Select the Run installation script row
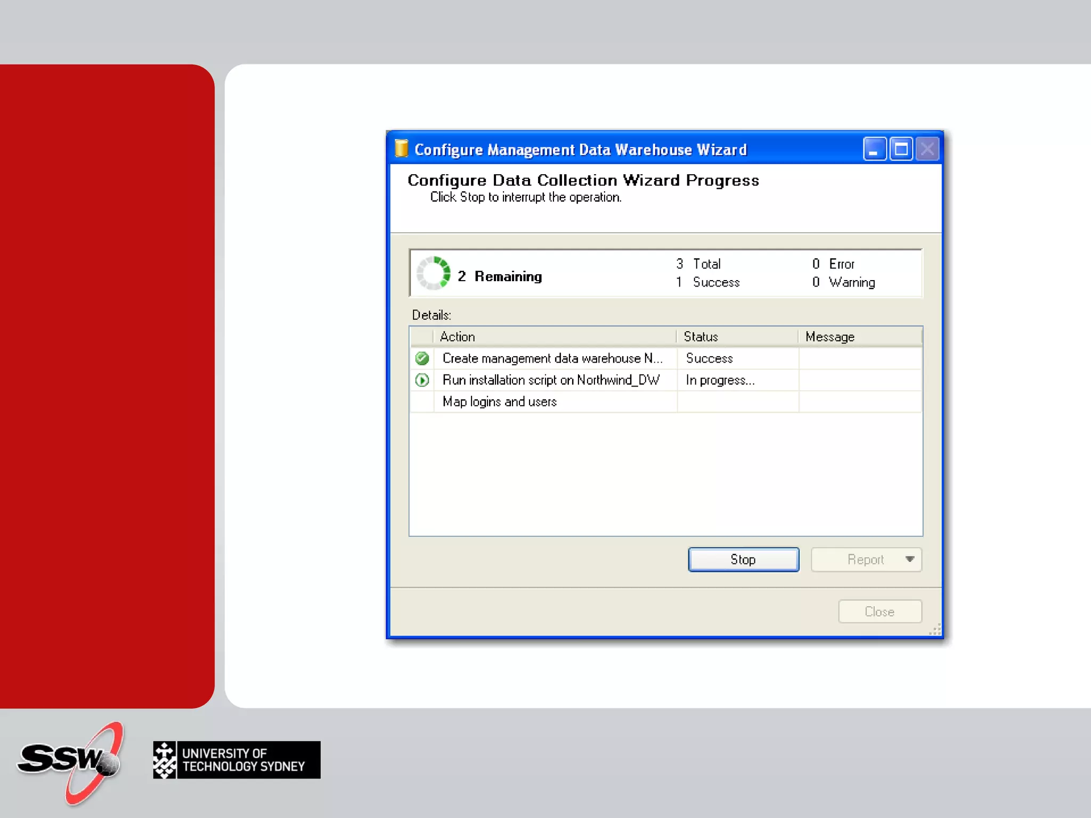 551,380
